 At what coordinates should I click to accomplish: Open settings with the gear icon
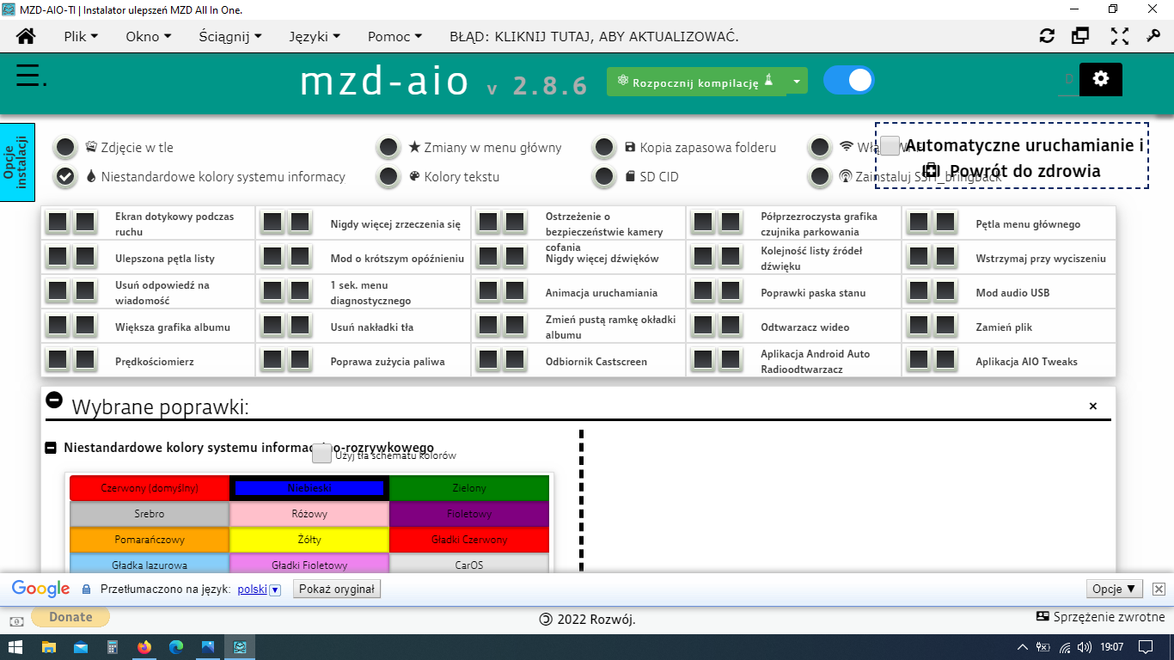tap(1101, 79)
